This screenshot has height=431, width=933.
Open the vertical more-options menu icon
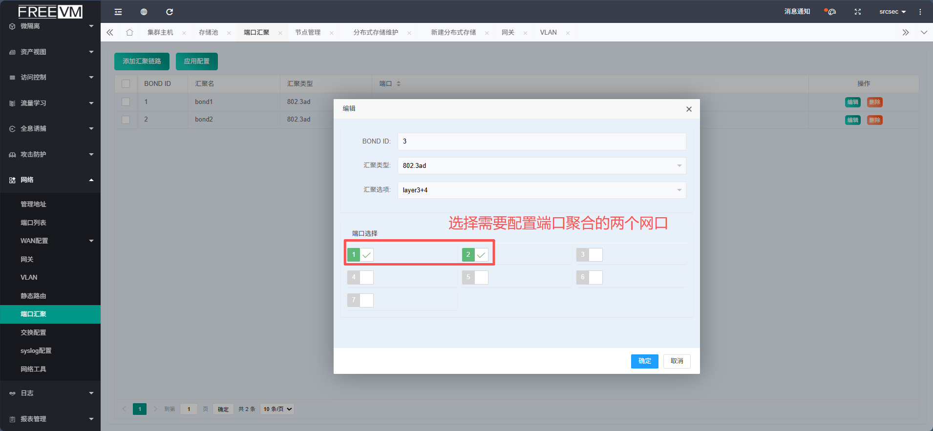(920, 12)
